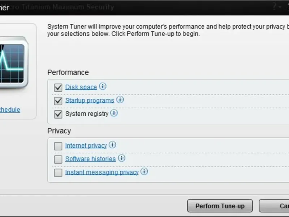Click the info icon next to Disk space
This screenshot has width=289, height=217.
click(103, 86)
